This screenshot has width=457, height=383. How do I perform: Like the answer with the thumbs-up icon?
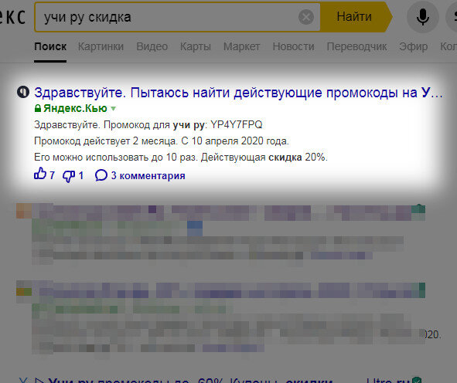point(40,174)
